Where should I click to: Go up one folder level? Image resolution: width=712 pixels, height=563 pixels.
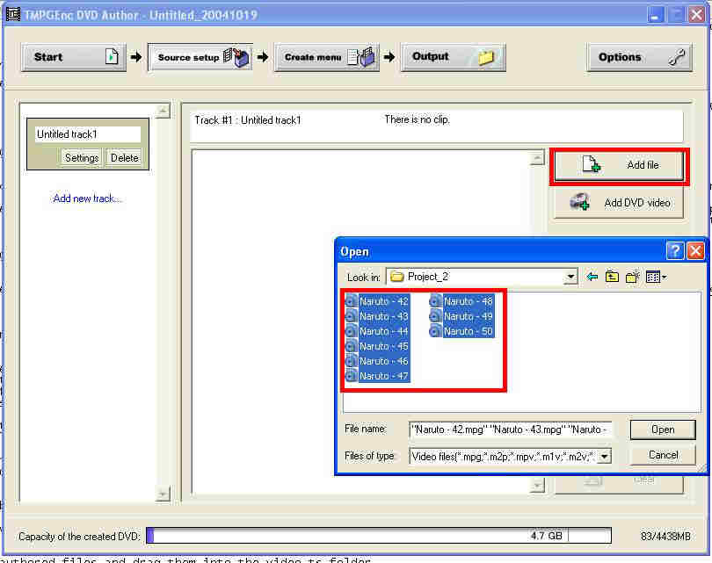click(612, 277)
